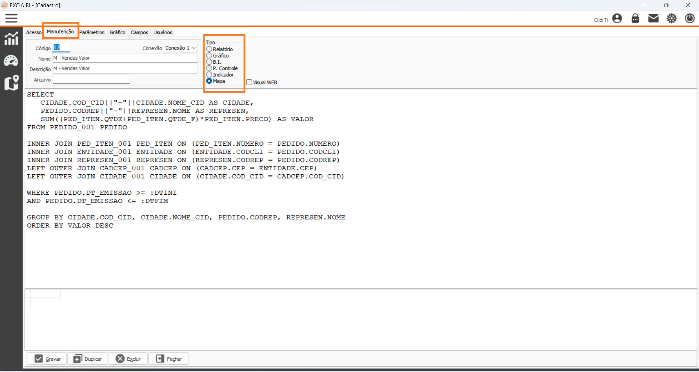Open the settings gear icon
699x372 pixels.
coord(672,18)
